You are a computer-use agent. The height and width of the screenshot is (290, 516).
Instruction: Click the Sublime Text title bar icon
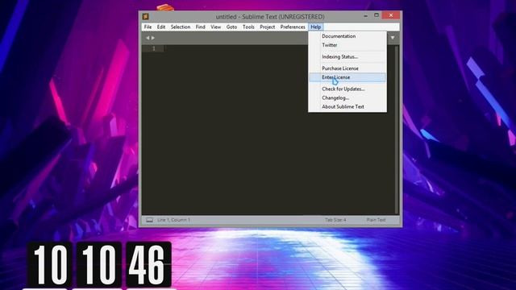tap(145, 16)
